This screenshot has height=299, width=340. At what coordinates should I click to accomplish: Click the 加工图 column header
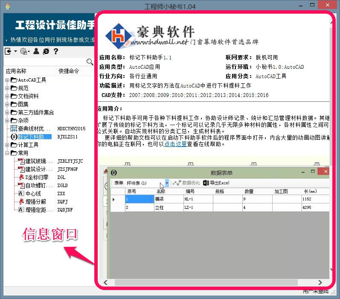point(287,191)
